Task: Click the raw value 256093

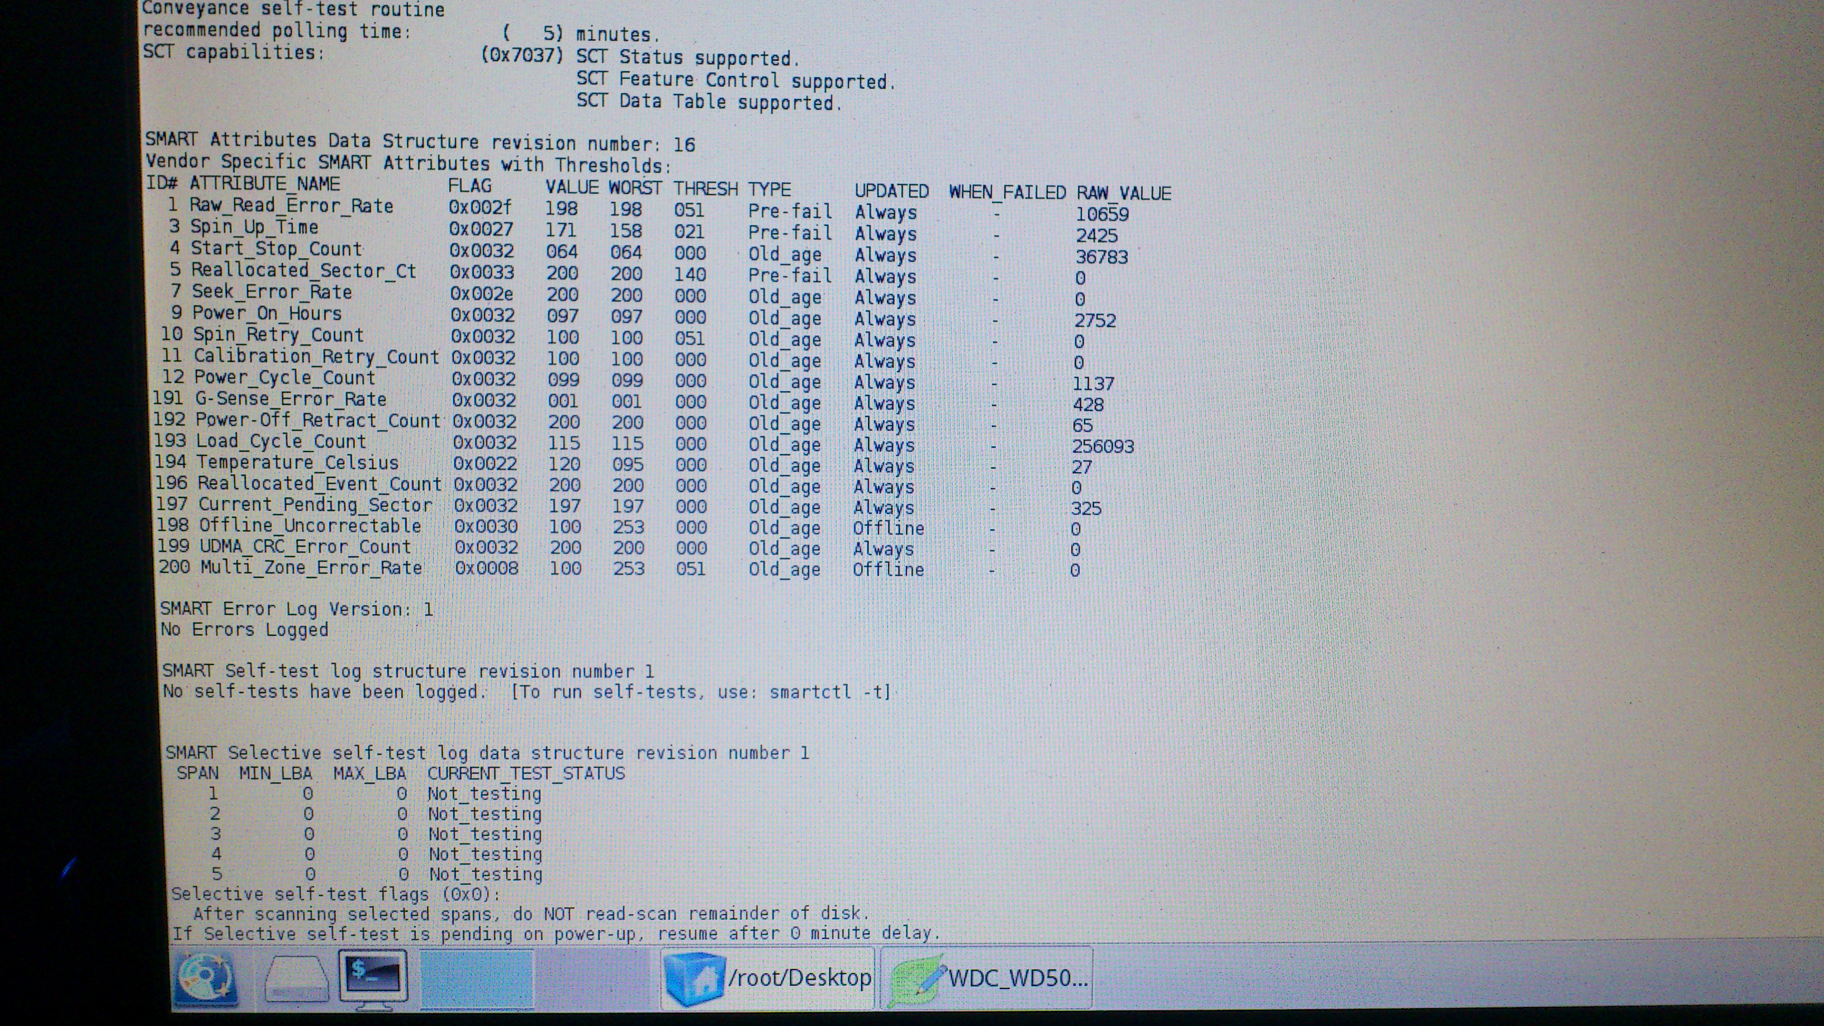Action: [x=1103, y=446]
